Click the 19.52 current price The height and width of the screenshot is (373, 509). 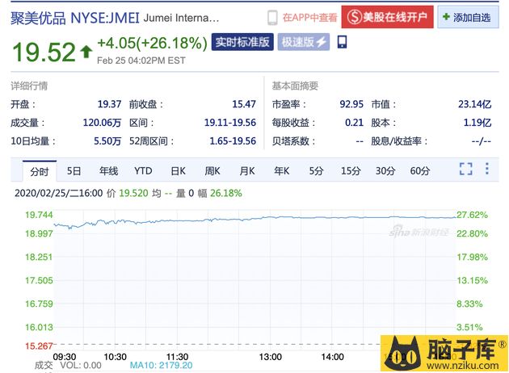pos(44,52)
